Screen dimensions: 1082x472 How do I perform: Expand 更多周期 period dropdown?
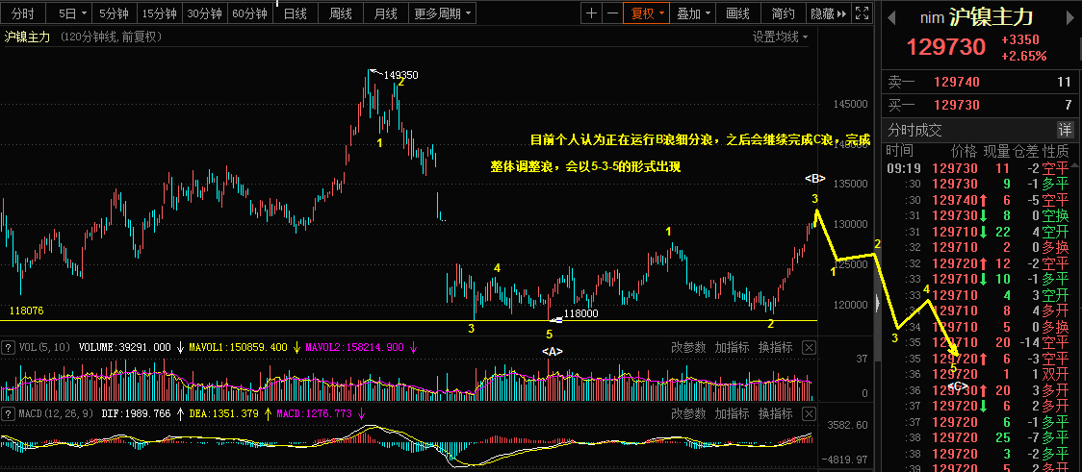[444, 13]
